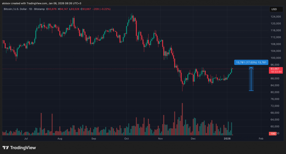Viewport: 286px width, 154px height.
Task: Click the 100,000 price scale label
Action: click(x=275, y=58)
